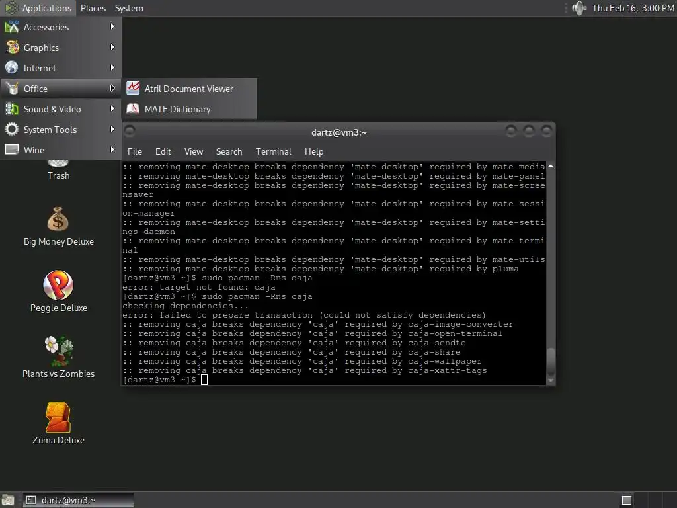The image size is (677, 508).
Task: Click the workspace switcher square
Action: [627, 500]
